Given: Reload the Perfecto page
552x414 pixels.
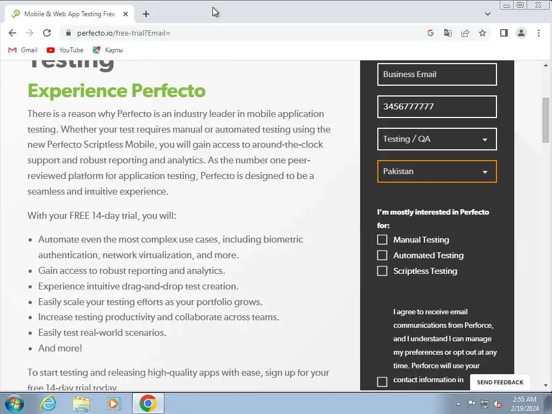Looking at the screenshot, I should (47, 33).
